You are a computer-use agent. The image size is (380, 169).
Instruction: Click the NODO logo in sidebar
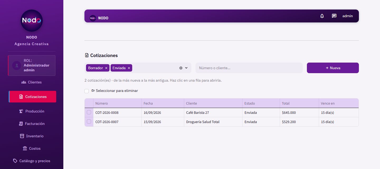(x=32, y=21)
